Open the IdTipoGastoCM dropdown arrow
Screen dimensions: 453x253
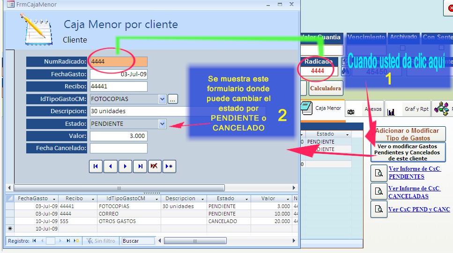(x=163, y=99)
